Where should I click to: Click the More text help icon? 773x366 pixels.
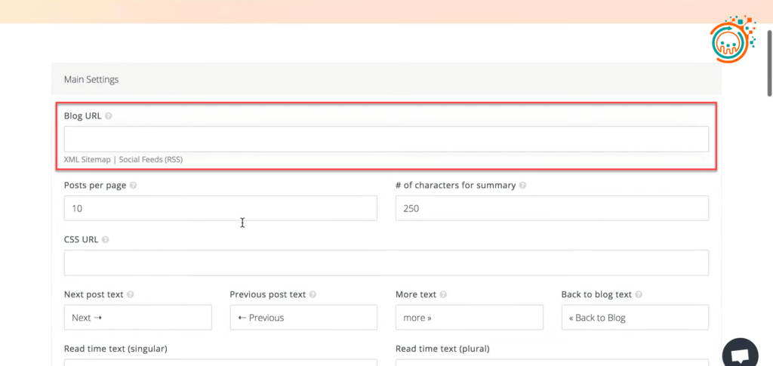point(443,295)
